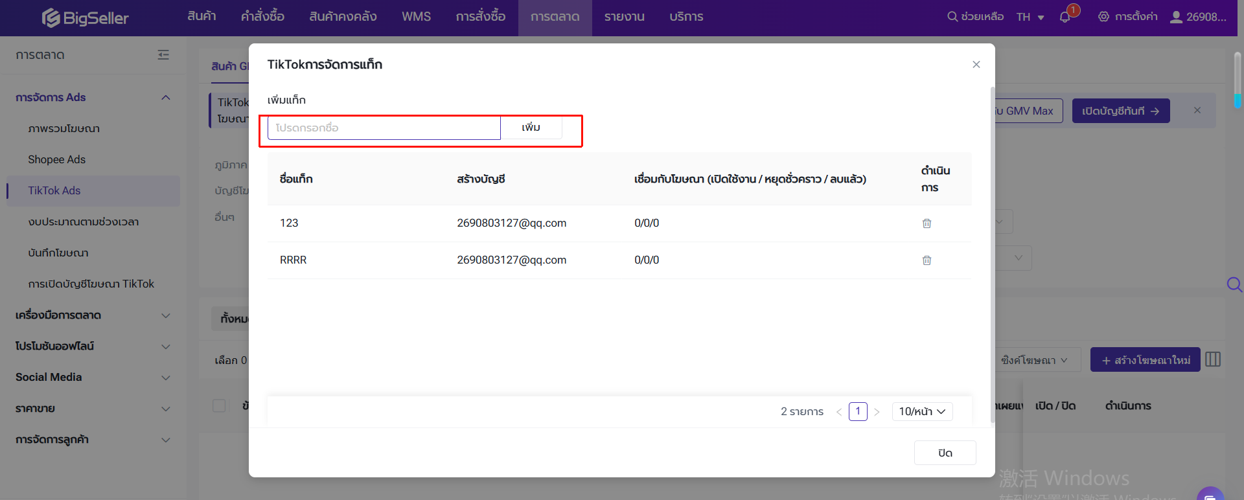This screenshot has height=500, width=1244.
Task: Select Shopee Ads in sidebar
Action: pyautogui.click(x=56, y=159)
